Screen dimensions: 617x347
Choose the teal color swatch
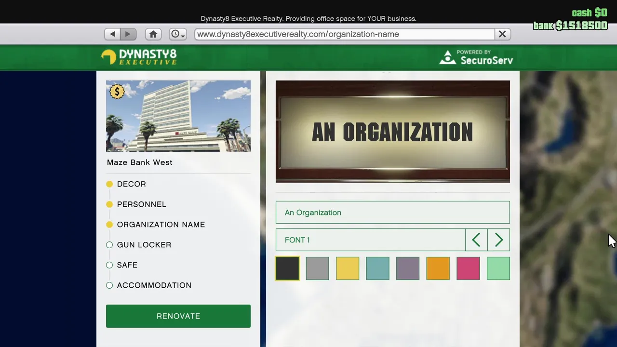pyautogui.click(x=378, y=268)
